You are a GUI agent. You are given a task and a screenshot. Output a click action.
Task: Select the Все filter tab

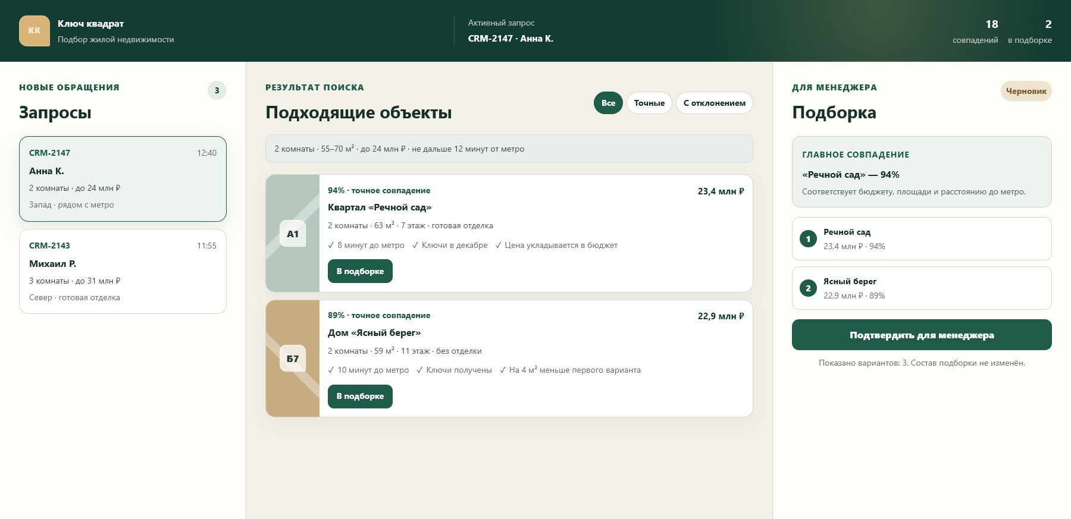(x=608, y=103)
